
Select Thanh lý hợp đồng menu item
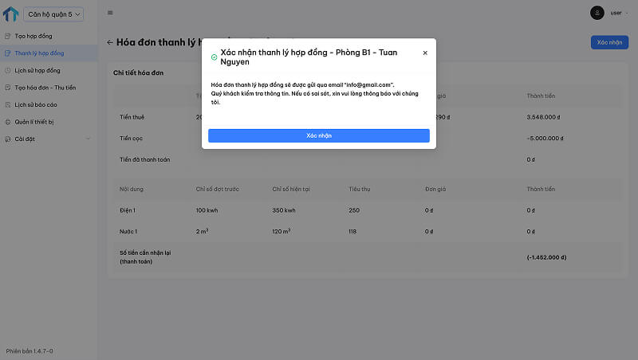coord(49,53)
